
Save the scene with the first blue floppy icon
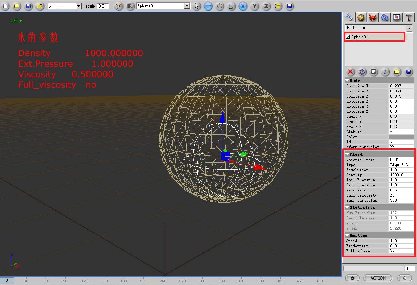point(28,6)
